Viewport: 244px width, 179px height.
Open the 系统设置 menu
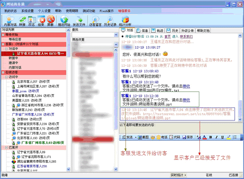pos(27,11)
